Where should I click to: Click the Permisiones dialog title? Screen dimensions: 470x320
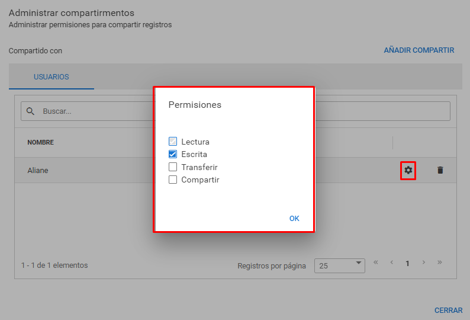[x=195, y=105]
